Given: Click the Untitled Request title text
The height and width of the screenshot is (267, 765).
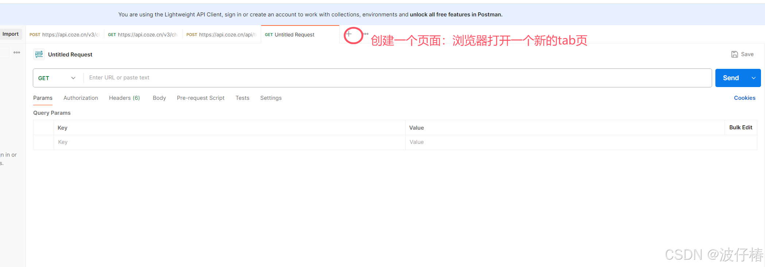Looking at the screenshot, I should [70, 54].
